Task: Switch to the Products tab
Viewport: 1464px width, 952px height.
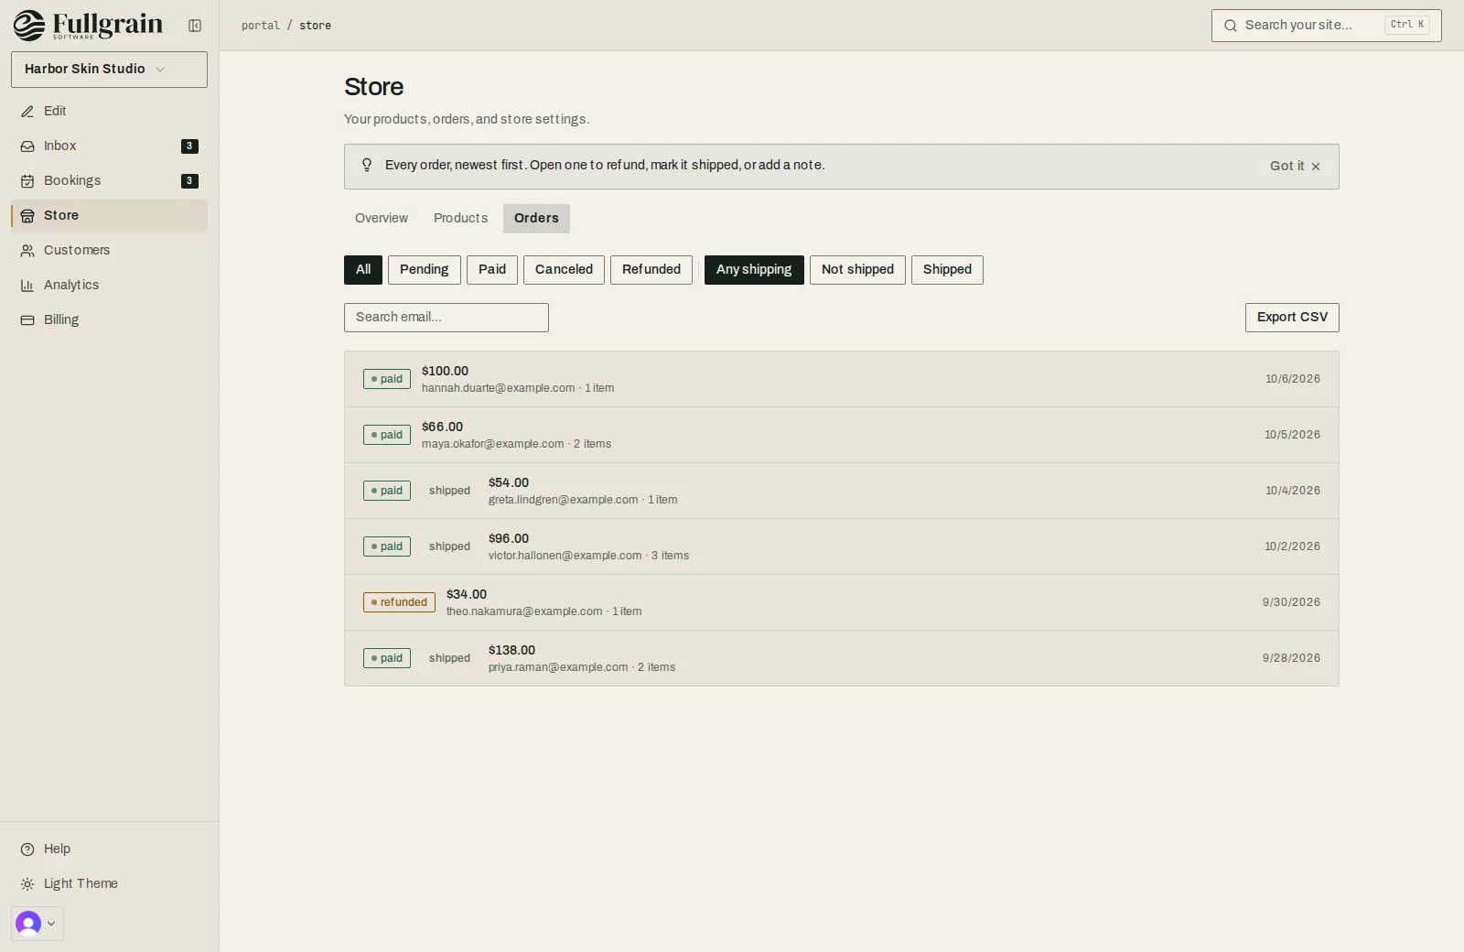Action: point(460,219)
